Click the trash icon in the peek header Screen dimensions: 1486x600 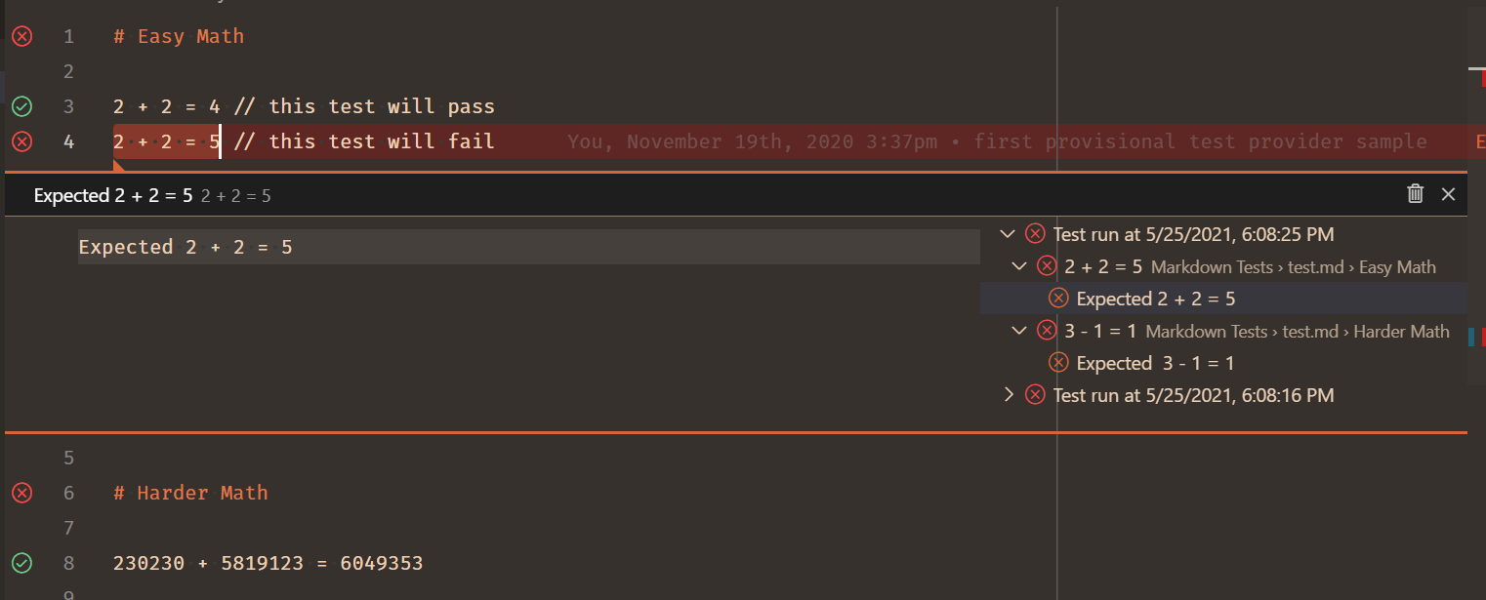[x=1415, y=194]
